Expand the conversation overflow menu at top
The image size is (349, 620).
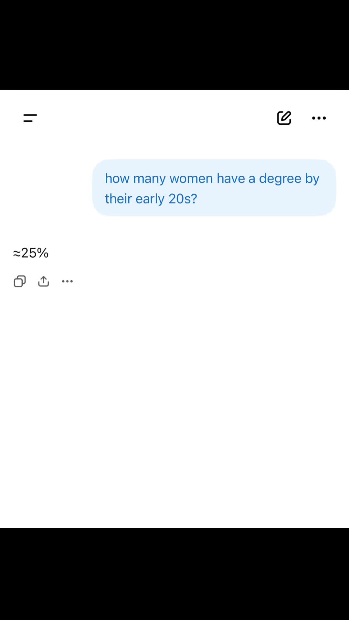point(319,118)
